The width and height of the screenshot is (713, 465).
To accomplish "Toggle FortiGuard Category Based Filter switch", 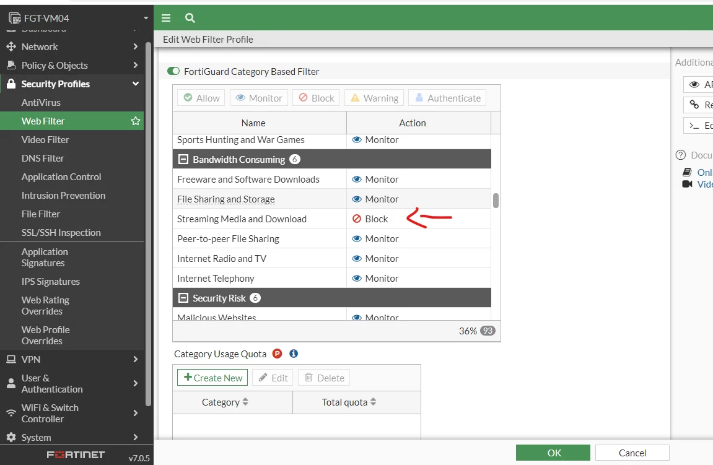I will (173, 71).
